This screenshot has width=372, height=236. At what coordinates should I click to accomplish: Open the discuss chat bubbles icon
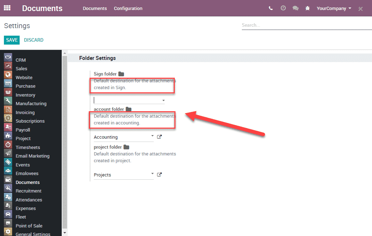[x=295, y=8]
